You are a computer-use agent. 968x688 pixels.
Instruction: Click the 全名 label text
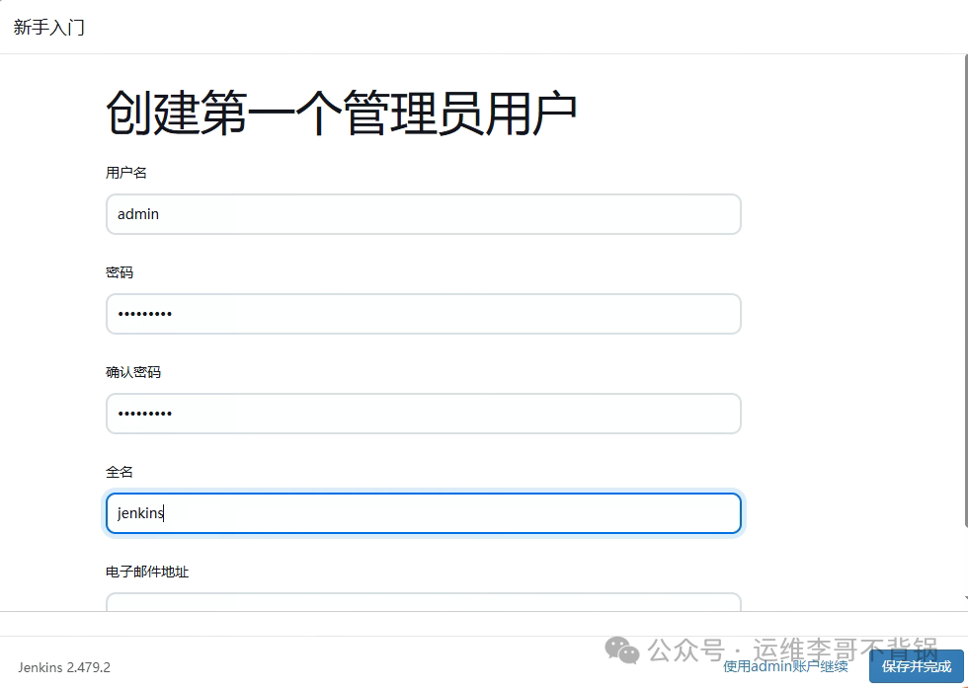click(120, 472)
